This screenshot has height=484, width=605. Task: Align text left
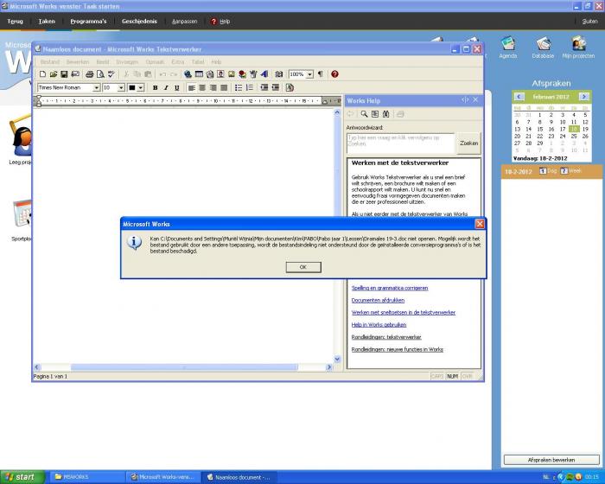click(x=191, y=88)
